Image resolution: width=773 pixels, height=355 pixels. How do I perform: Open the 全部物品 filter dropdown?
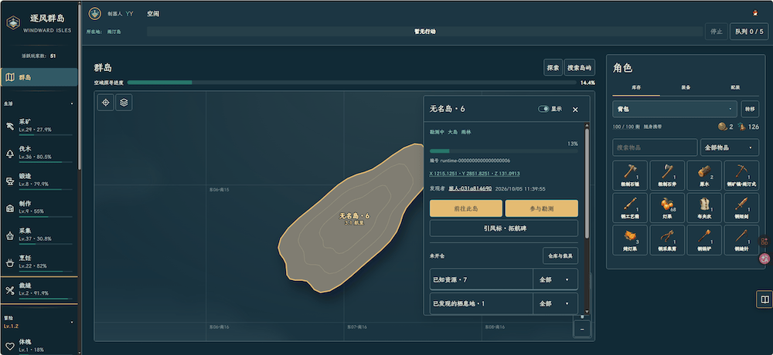(x=730, y=147)
